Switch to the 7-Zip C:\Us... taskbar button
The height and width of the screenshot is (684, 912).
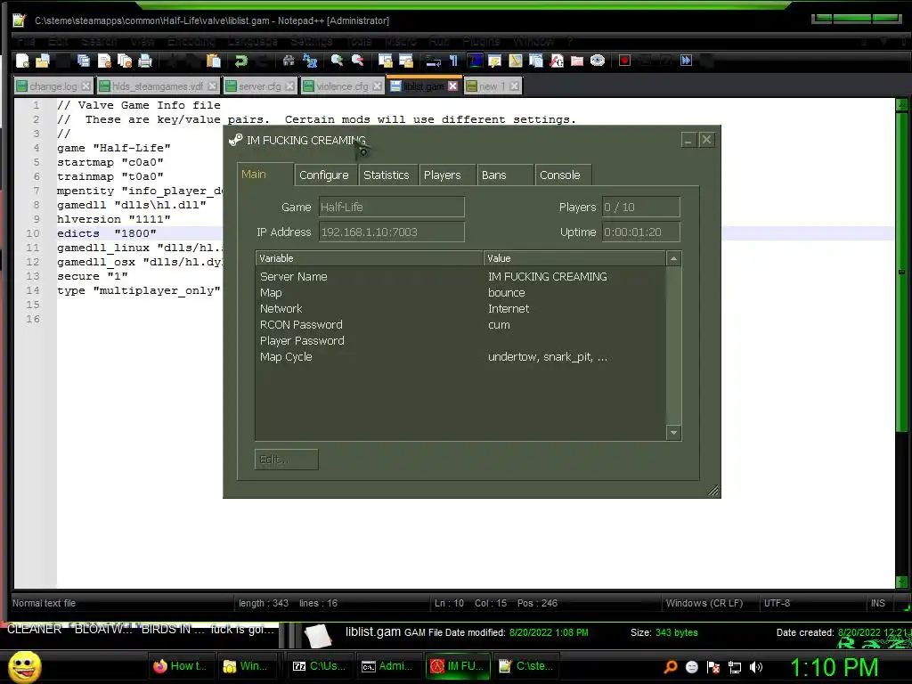(x=319, y=666)
